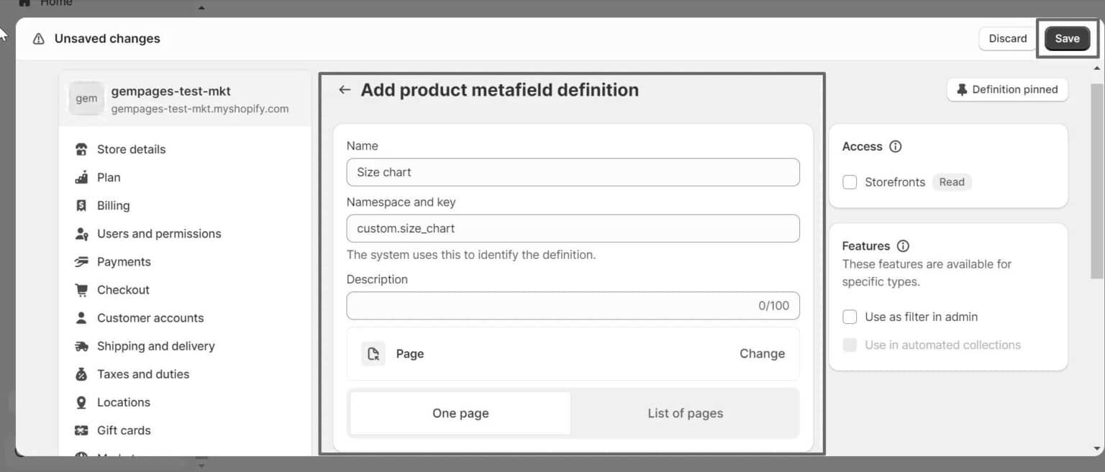Select the One page option
Image resolution: width=1105 pixels, height=472 pixels.
(x=460, y=414)
